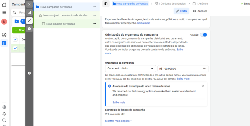Switch to the Analisar tab
The width and height of the screenshot is (250, 126).
[200, 11]
